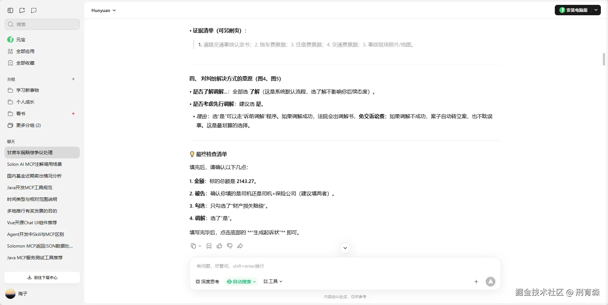The width and height of the screenshot is (608, 305).
Task: Click the 前往下载中心 button
Action: click(42, 277)
